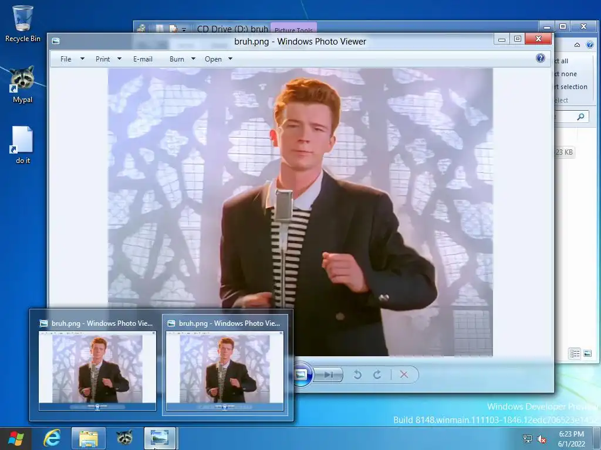Open the Open menu in Photo Viewer

[x=213, y=59]
